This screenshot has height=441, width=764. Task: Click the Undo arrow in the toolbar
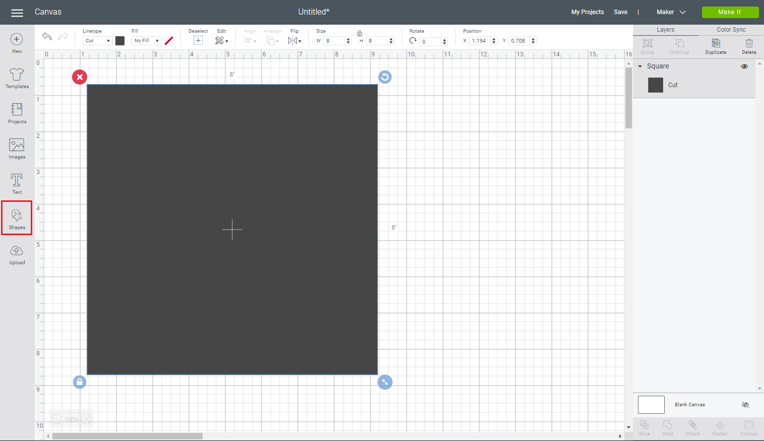coord(47,36)
